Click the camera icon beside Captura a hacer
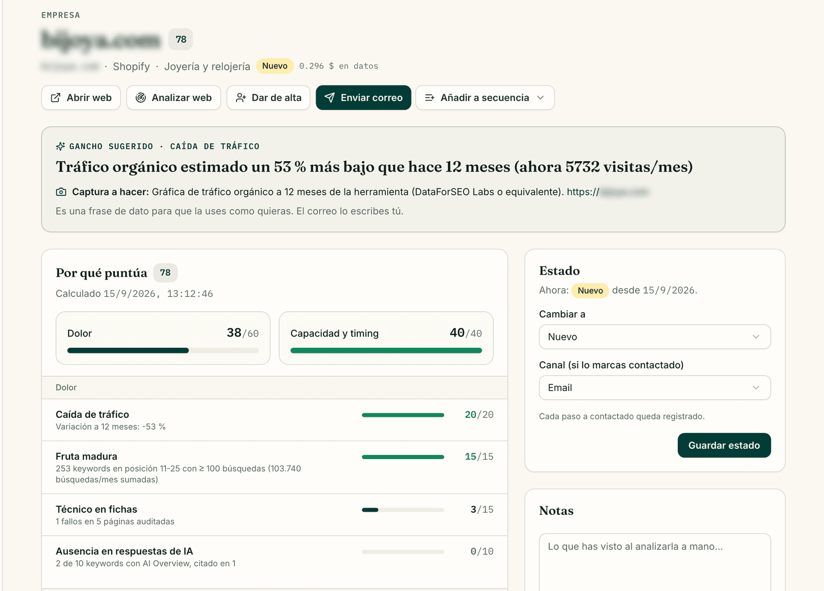Viewport: 824px width, 591px height. click(61, 192)
